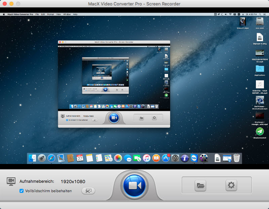
Task: Open the output folder button in the bottom panel
Action: pyautogui.click(x=200, y=185)
